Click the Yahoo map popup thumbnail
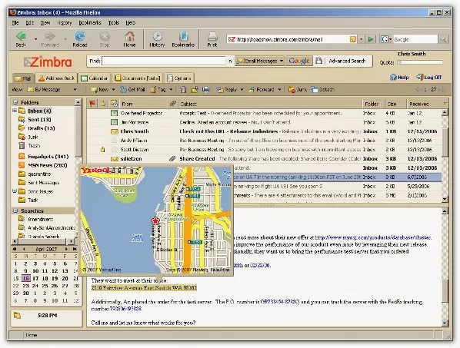Image resolution: width=460 pixels, height=348 pixels. [156, 220]
